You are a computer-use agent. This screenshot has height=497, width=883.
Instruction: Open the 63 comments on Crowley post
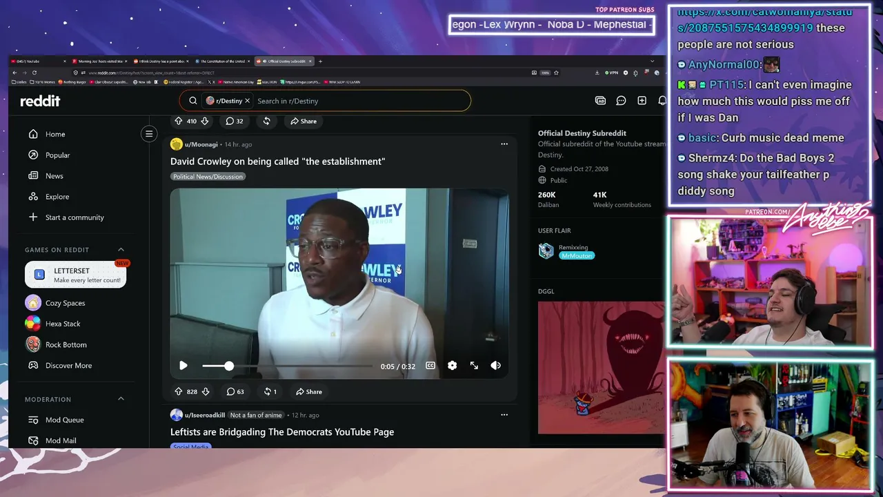tap(235, 391)
